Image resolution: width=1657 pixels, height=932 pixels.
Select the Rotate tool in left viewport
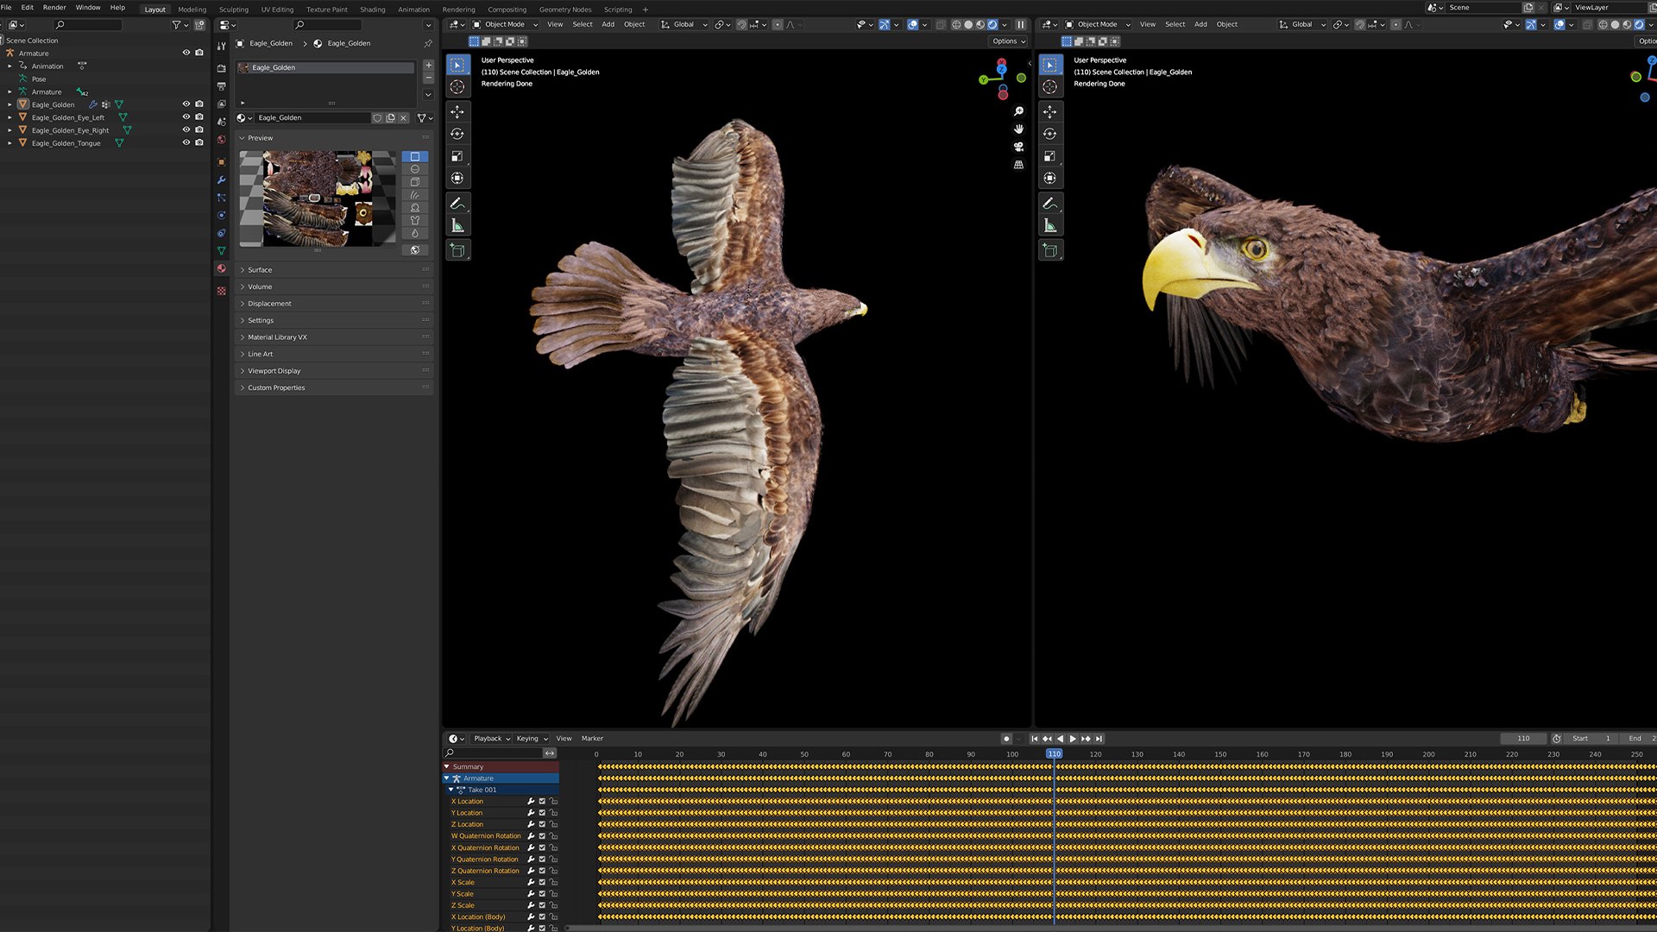[457, 134]
